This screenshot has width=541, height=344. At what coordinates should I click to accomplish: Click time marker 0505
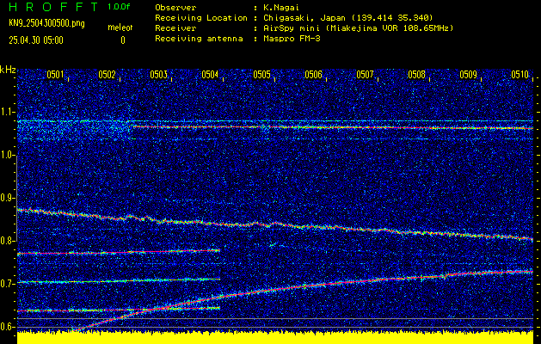point(261,75)
